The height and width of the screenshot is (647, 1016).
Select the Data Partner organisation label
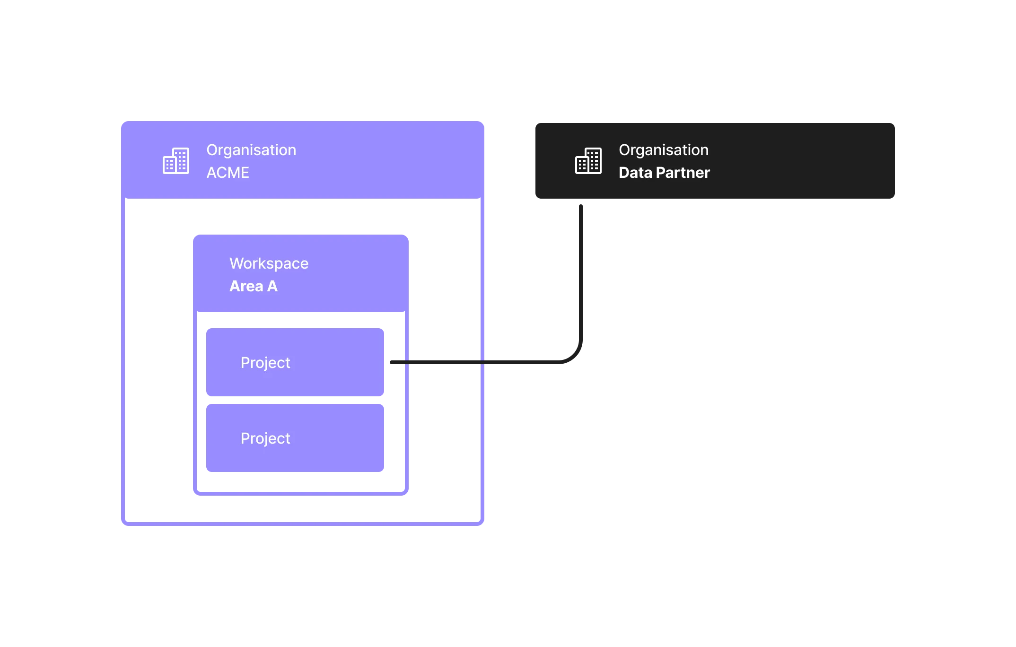pyautogui.click(x=664, y=161)
